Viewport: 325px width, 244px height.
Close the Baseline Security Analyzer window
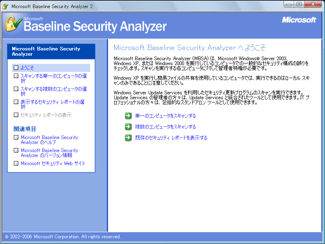coord(313,4)
